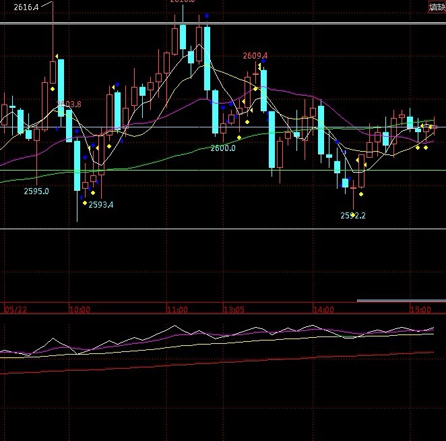Click the yellow diamond marker below 2592.2 low
Screen dimensions: 446x441
352,215
